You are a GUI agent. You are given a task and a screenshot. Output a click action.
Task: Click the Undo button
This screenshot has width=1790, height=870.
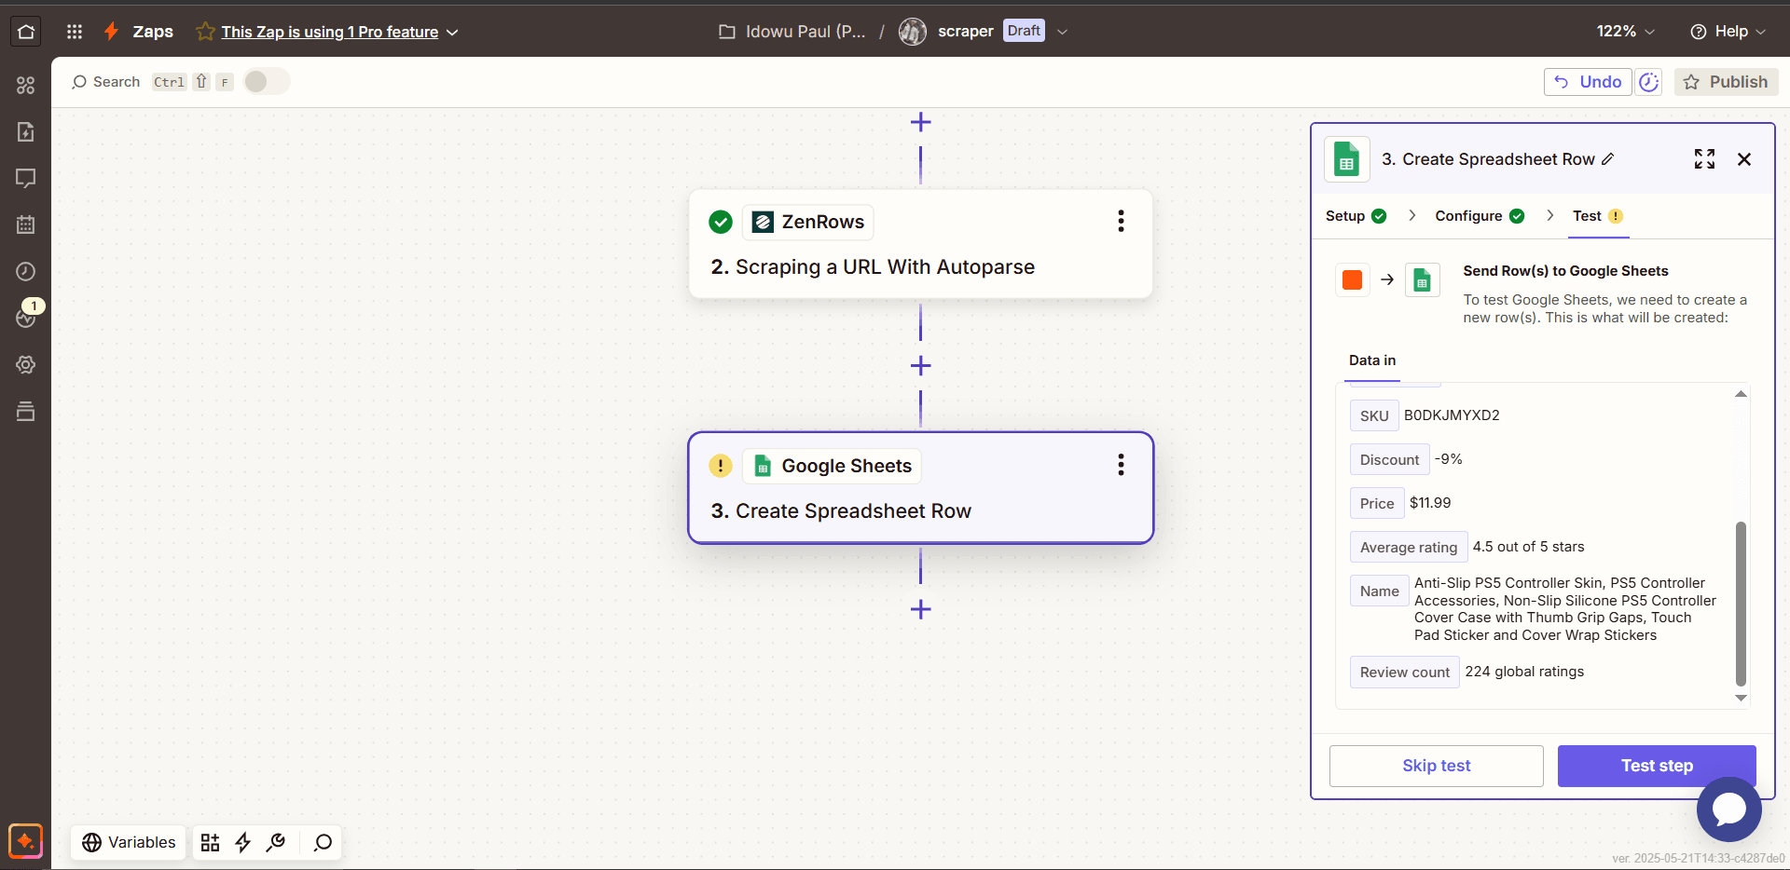pos(1588,82)
